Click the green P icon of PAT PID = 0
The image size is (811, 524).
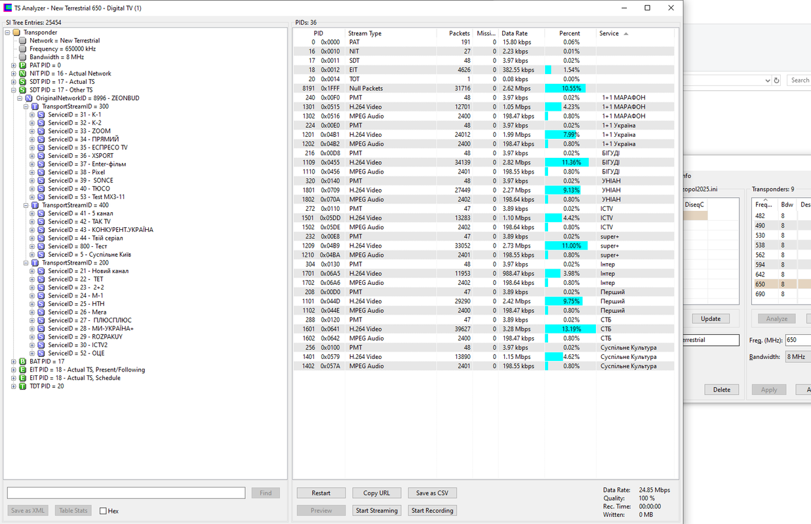pos(22,65)
